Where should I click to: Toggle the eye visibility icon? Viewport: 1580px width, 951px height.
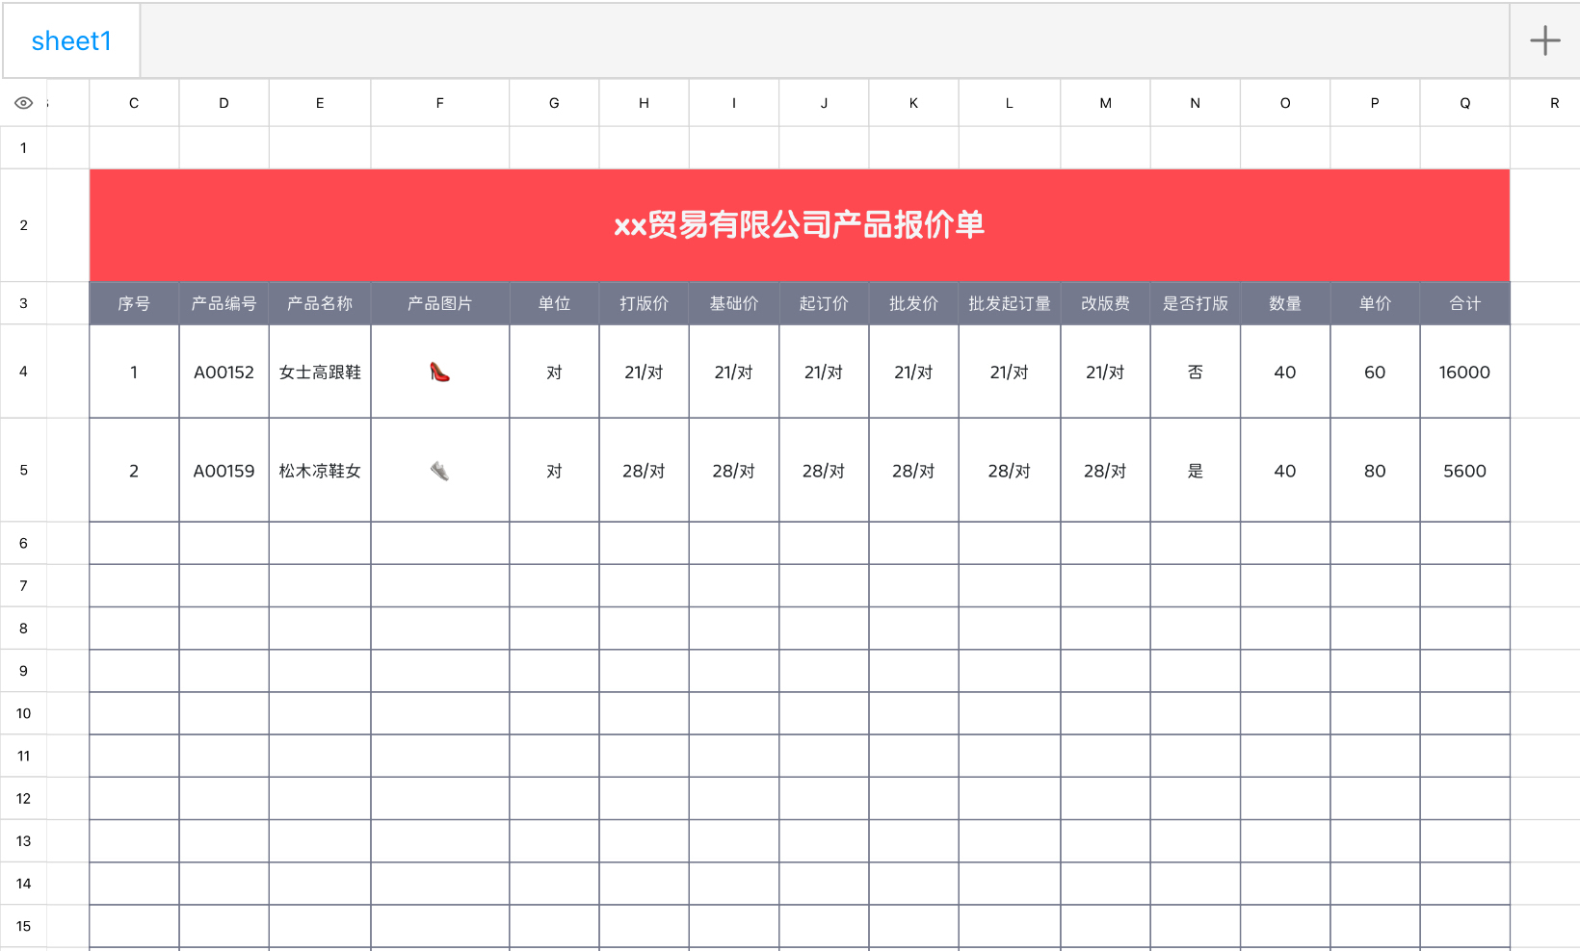click(24, 103)
